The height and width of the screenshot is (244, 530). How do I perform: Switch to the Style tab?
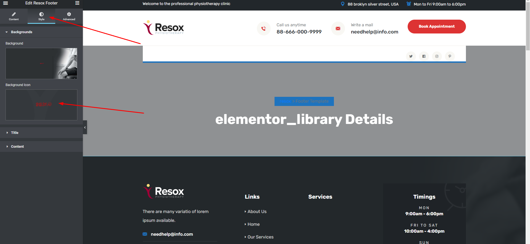tap(41, 16)
